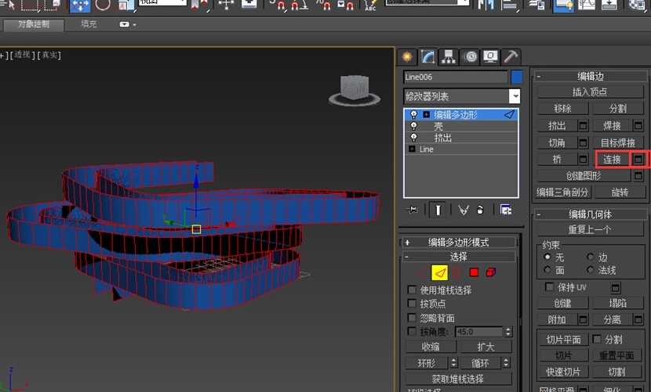Select Vertex sub-object level icon
This screenshot has height=392, width=651.
(422, 272)
